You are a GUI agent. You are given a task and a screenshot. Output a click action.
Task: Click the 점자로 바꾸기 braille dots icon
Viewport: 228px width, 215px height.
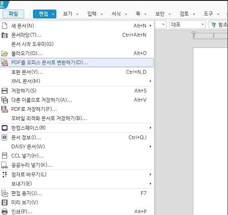(x=5, y=175)
